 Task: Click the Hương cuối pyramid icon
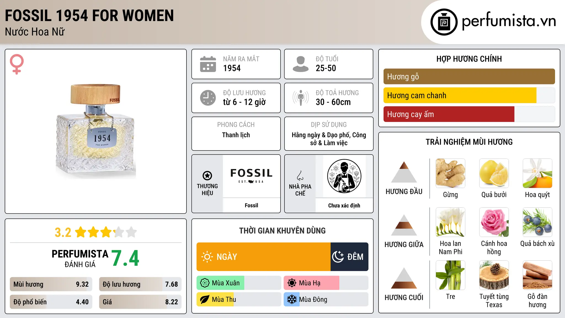pos(404,278)
